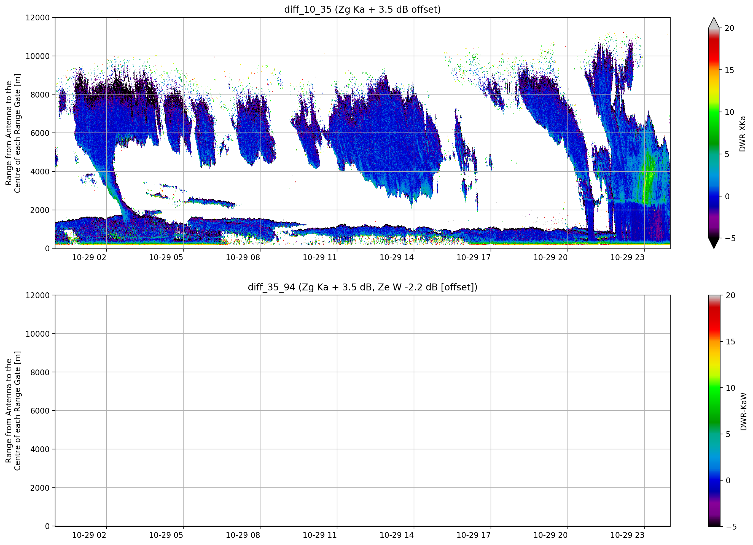Click the bottom colorbar green region
The image size is (753, 545).
pos(714,402)
